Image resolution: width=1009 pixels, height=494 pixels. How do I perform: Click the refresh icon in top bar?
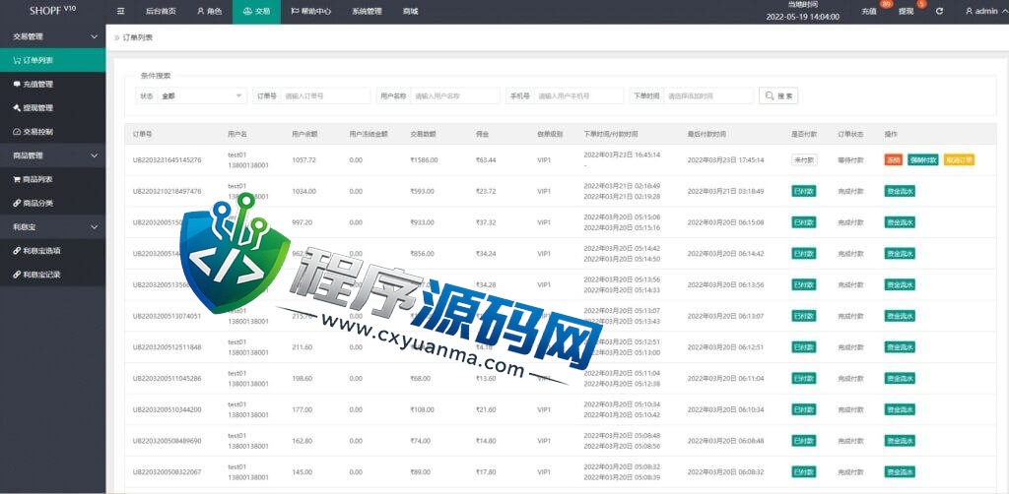tap(939, 11)
